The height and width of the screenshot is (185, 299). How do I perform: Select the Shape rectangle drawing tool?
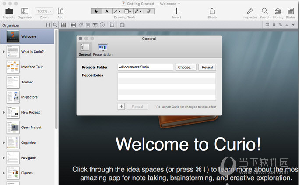[127, 11]
